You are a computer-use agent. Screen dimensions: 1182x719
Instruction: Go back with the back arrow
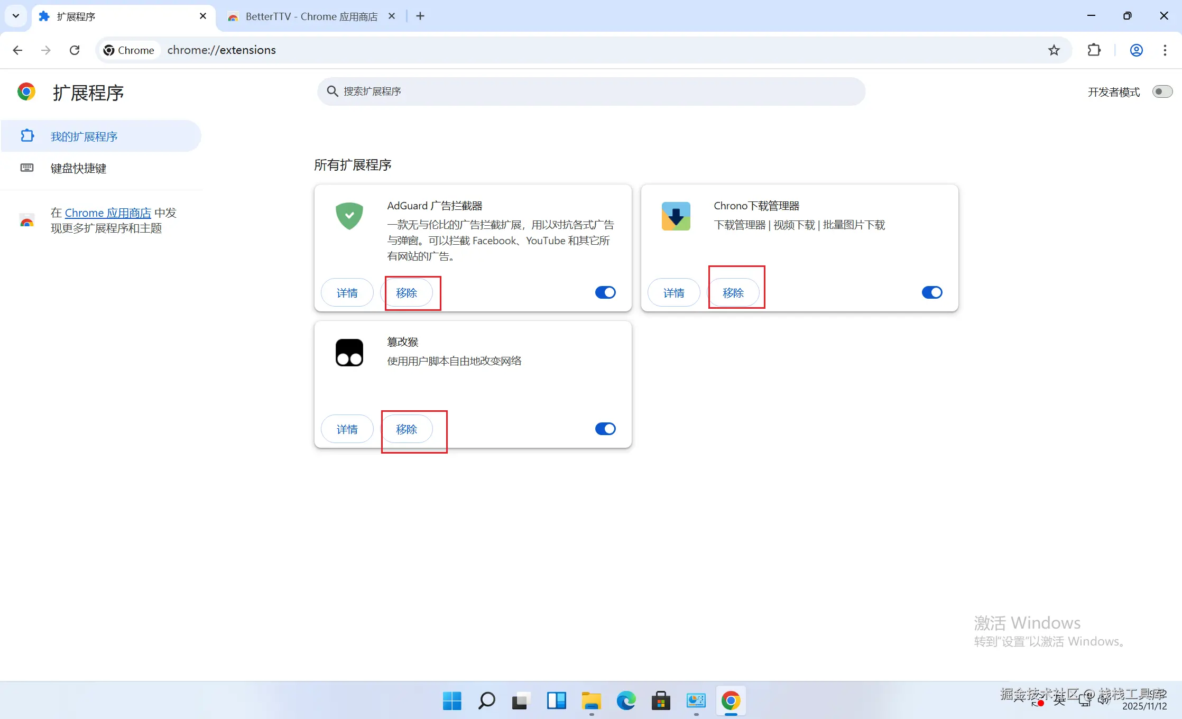(17, 50)
